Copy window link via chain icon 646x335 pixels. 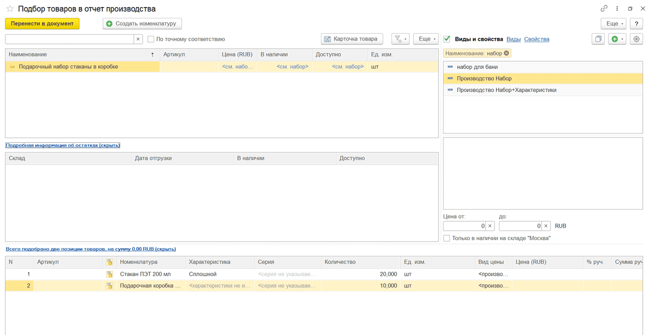(x=604, y=9)
